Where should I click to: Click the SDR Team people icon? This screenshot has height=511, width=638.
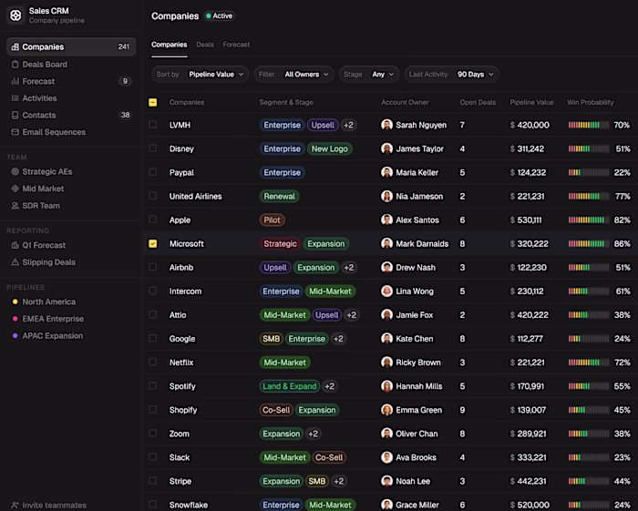tap(15, 206)
